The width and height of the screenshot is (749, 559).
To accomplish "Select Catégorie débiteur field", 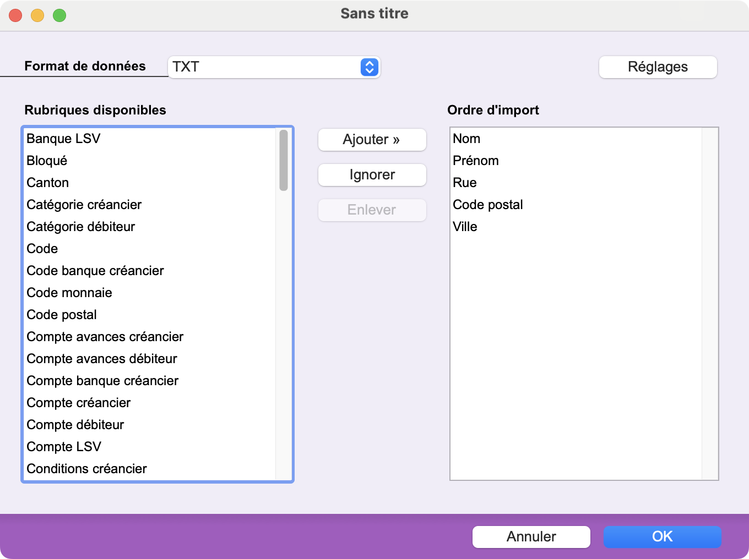I will pyautogui.click(x=150, y=227).
